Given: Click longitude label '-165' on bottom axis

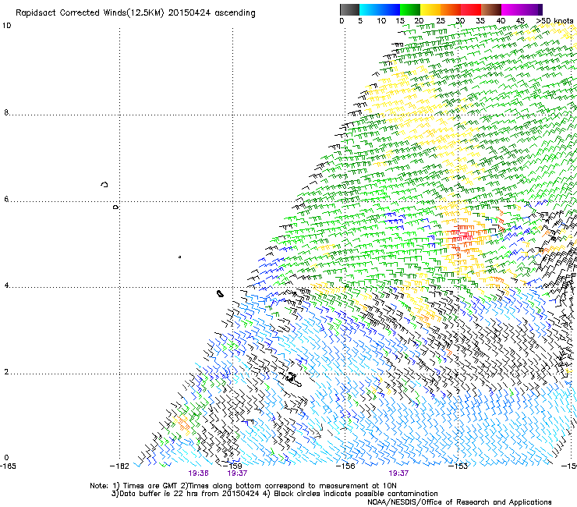Looking at the screenshot, I should click(8, 466).
